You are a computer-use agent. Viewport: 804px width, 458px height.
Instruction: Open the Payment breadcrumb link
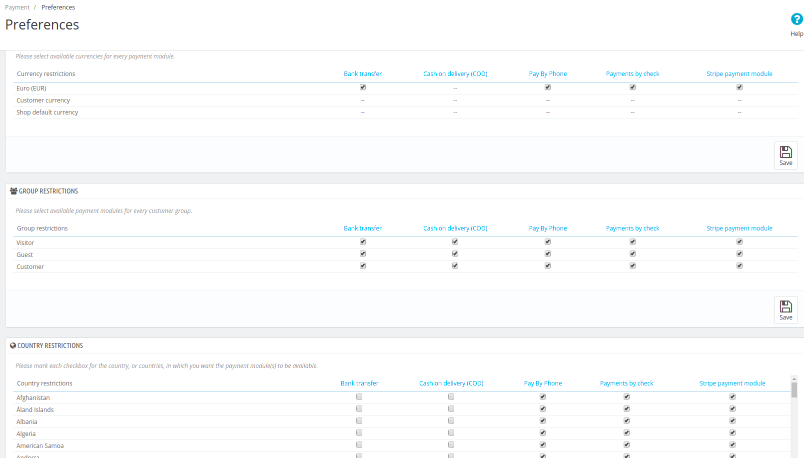(17, 7)
